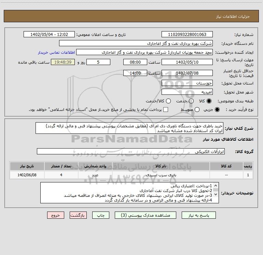Click buyer note line 2-تحویل کالا درب انبار

point(176,191)
